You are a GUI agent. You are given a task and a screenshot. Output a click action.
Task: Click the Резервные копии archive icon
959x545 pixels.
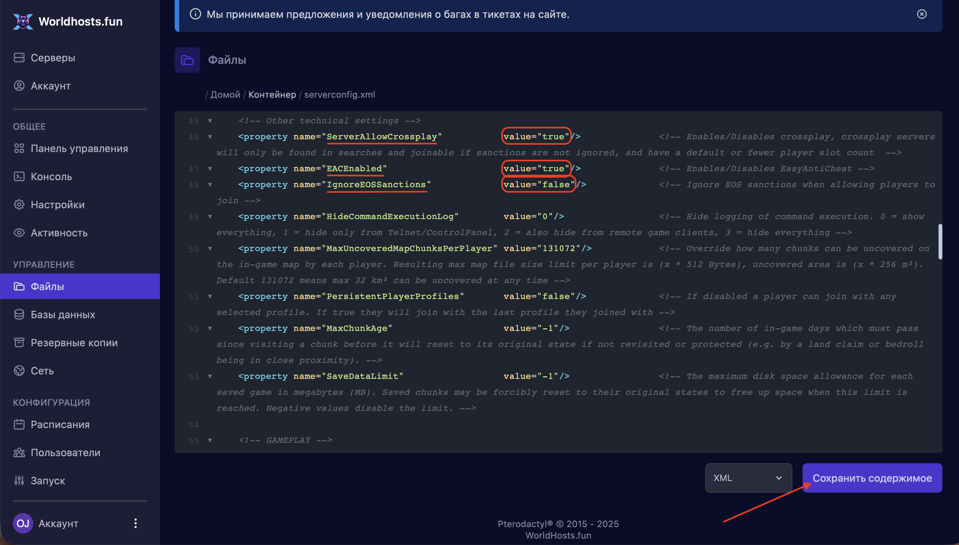(x=19, y=342)
